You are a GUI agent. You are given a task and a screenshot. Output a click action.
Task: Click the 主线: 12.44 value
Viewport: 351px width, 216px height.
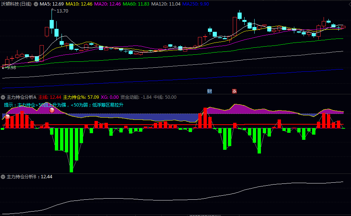[x=50, y=97]
